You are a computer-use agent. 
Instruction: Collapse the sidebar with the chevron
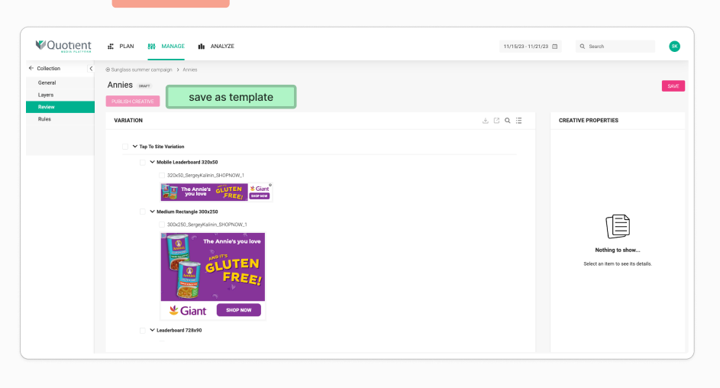pyautogui.click(x=91, y=69)
